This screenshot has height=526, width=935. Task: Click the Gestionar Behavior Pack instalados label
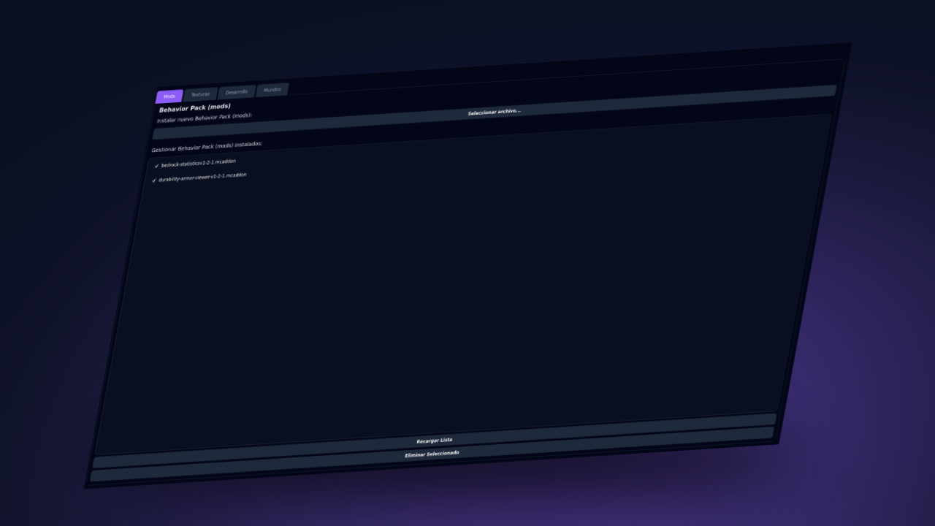(x=207, y=147)
